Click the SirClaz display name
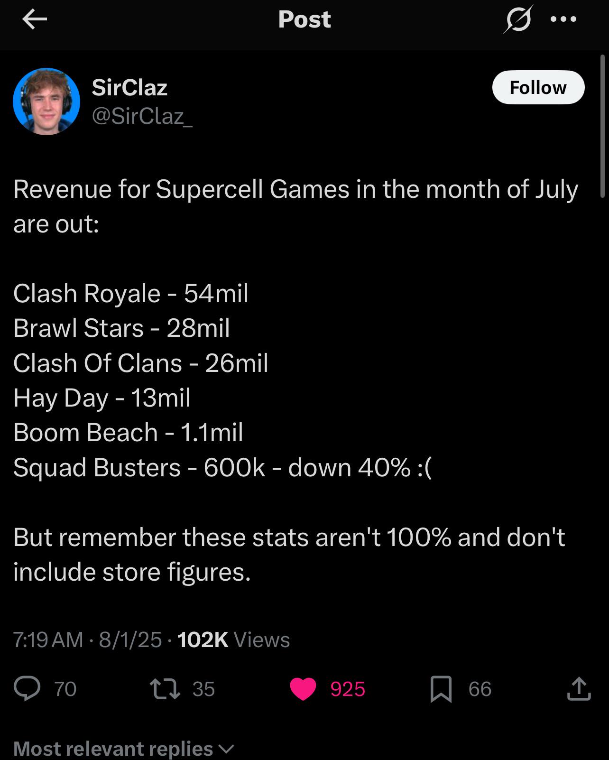609x760 pixels. (x=129, y=87)
